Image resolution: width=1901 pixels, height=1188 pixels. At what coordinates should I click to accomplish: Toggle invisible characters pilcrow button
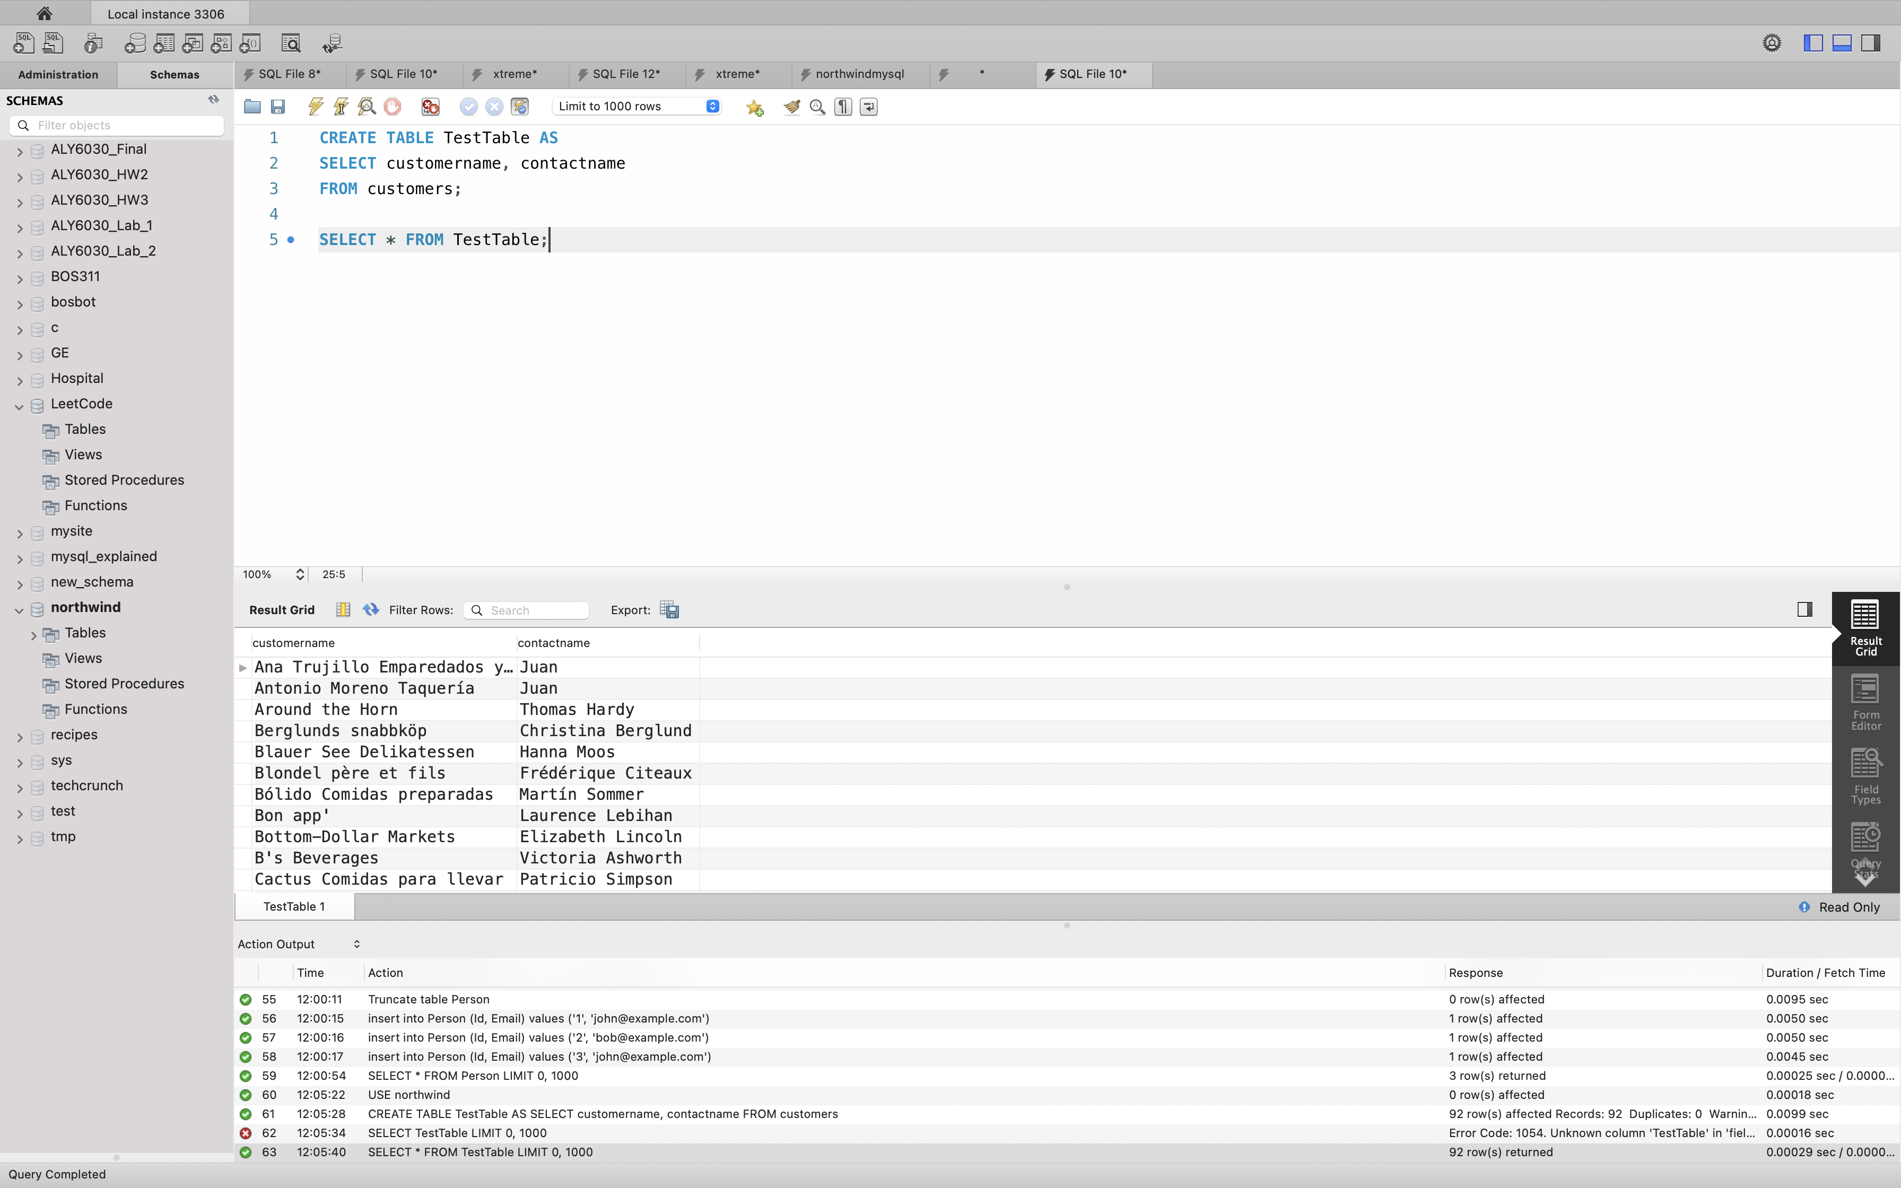pyautogui.click(x=843, y=106)
